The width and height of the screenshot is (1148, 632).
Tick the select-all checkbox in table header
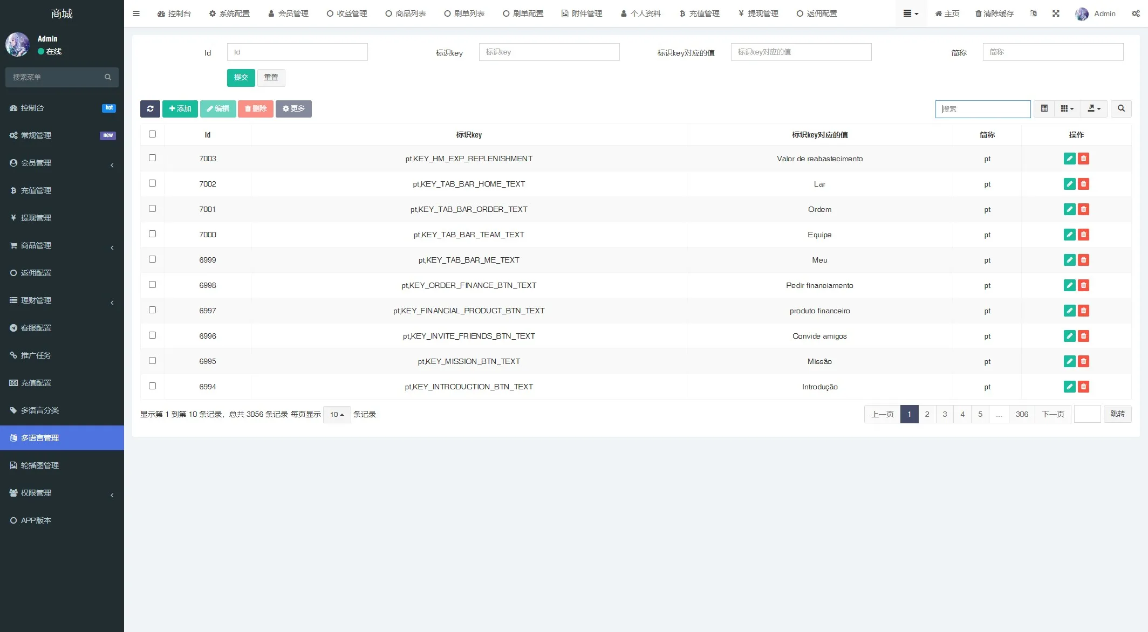tap(152, 134)
